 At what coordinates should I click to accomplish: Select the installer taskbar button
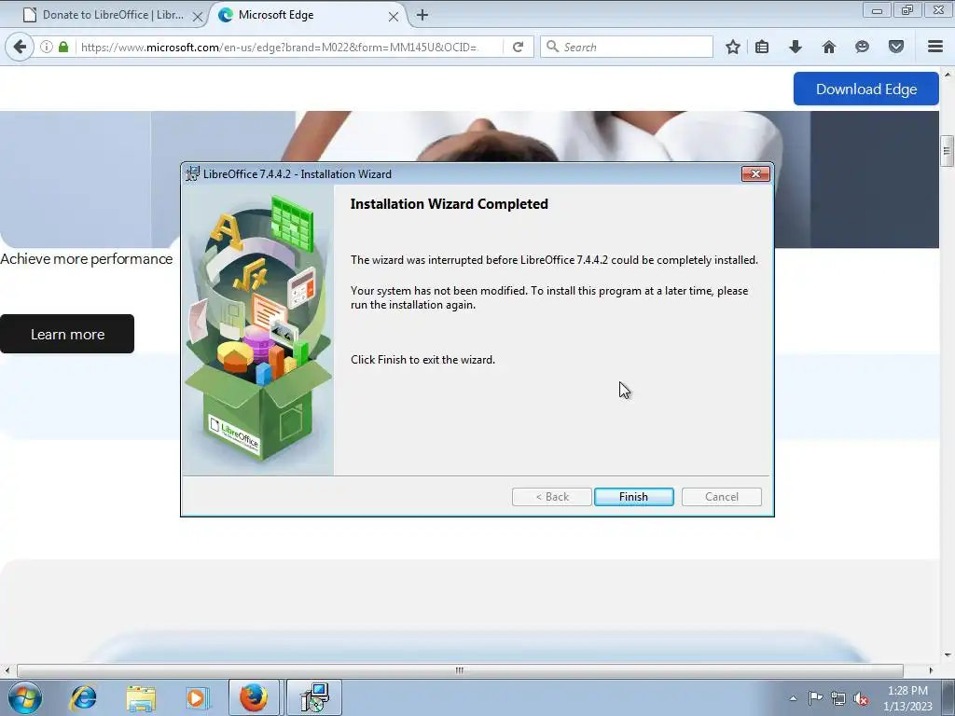click(x=314, y=697)
